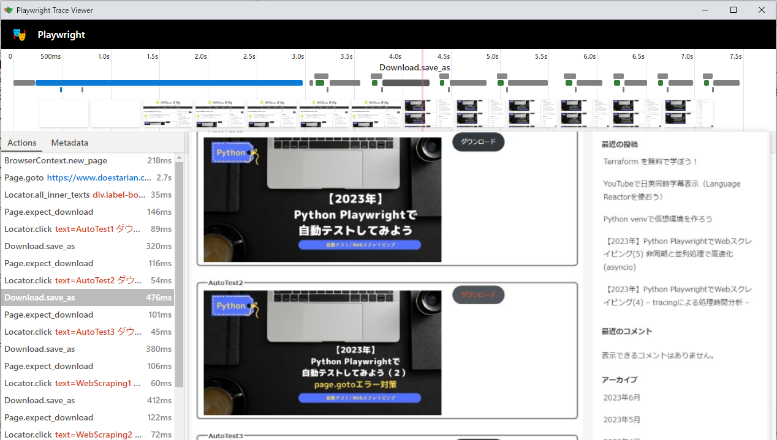Image resolution: width=777 pixels, height=440 pixels.
Task: Click the Playwright icon in the title bar
Action: [x=9, y=10]
